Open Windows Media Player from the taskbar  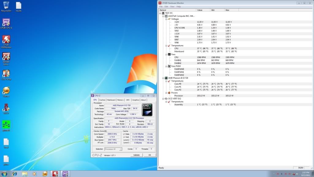click(x=35, y=174)
